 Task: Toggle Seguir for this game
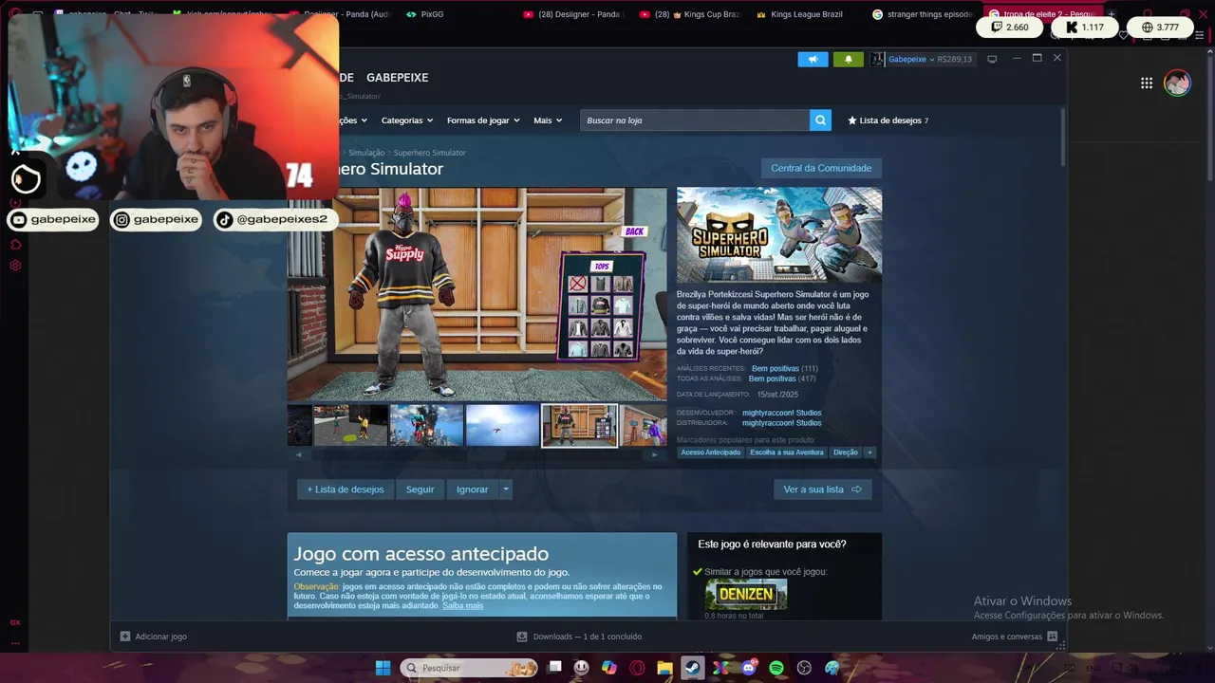pyautogui.click(x=420, y=489)
